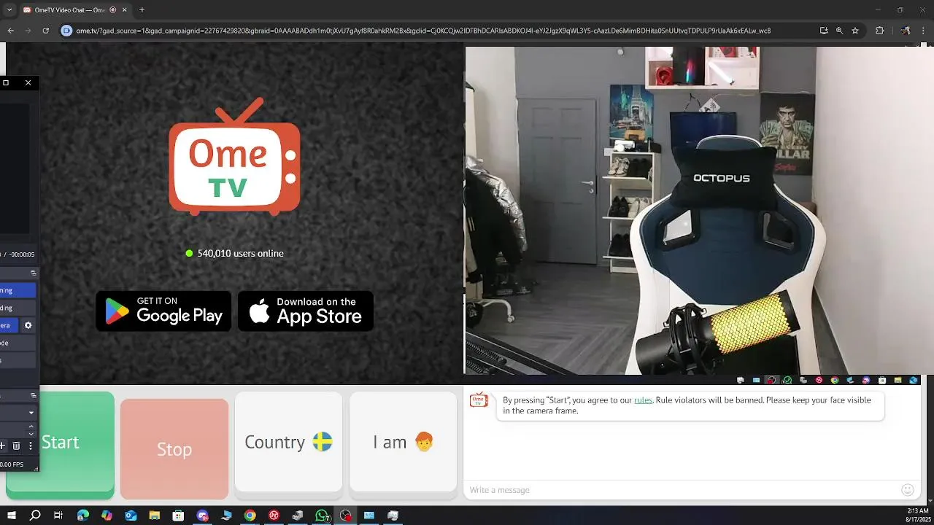The height and width of the screenshot is (525, 934).
Task: Open the Windows Start menu
Action: (12, 516)
